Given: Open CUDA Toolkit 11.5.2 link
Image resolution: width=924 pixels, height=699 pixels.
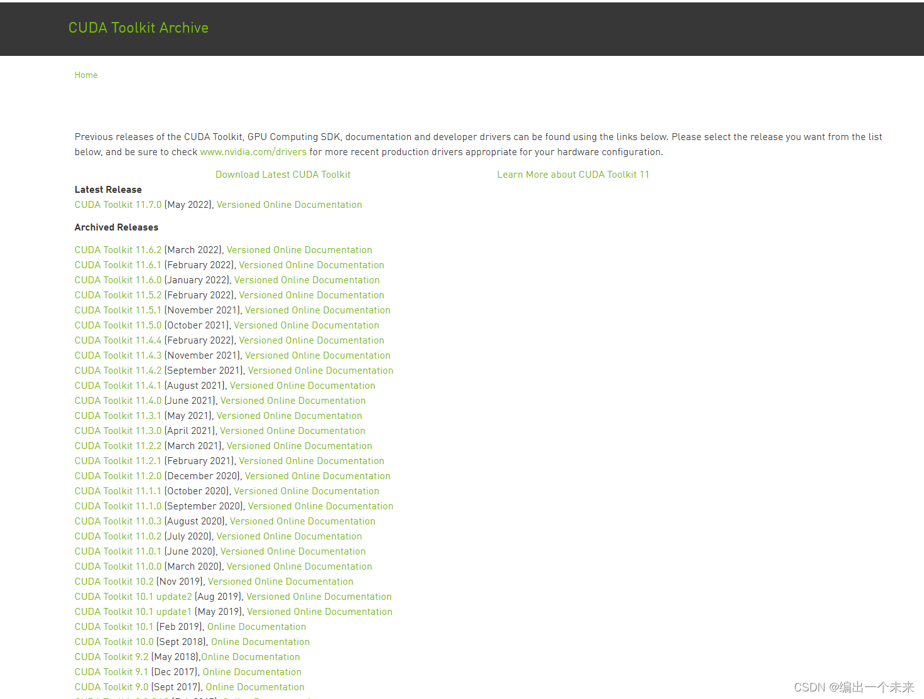Looking at the screenshot, I should click(x=118, y=295).
